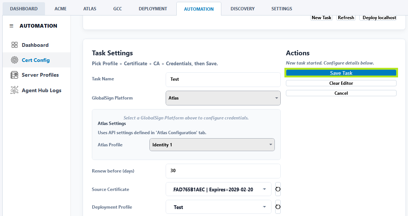Open Server Profiles in the sidebar
Viewport: 408px width, 216px height.
pyautogui.click(x=37, y=75)
